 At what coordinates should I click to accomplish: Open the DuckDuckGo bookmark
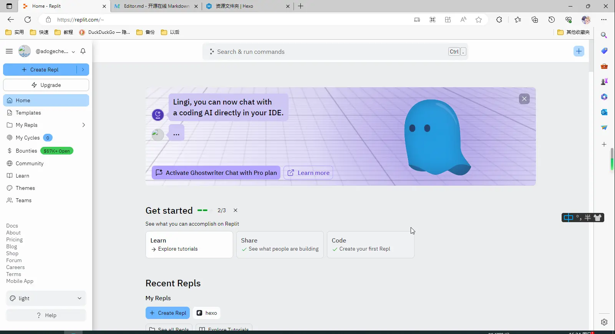pyautogui.click(x=104, y=32)
